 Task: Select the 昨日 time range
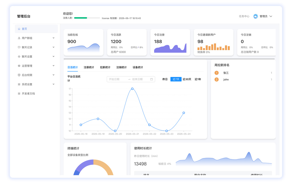point(165,79)
